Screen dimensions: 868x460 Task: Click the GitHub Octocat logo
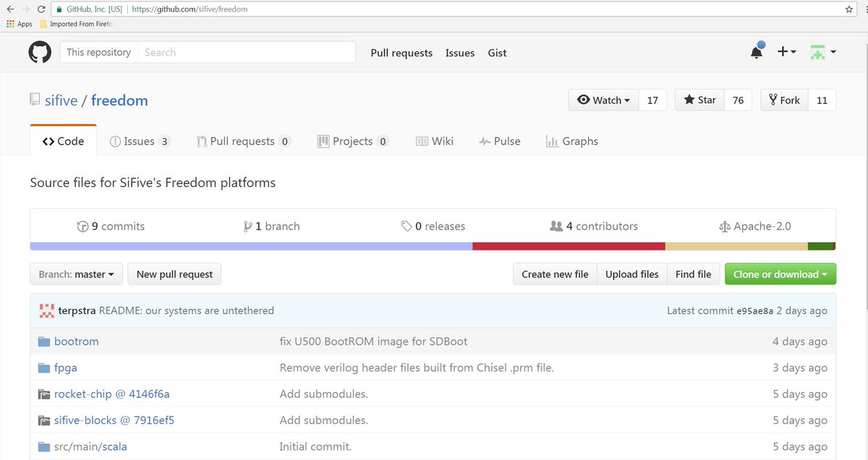pyautogui.click(x=40, y=53)
